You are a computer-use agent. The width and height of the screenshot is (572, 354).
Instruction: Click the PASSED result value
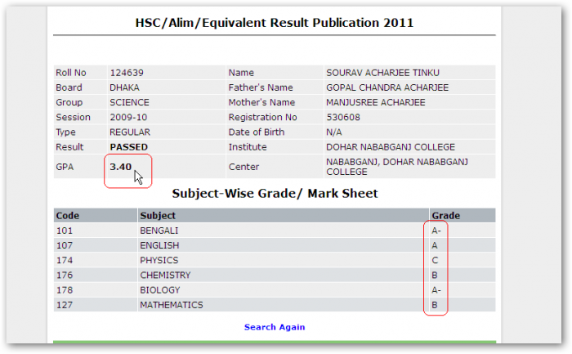point(129,147)
